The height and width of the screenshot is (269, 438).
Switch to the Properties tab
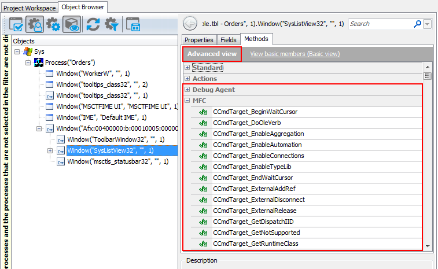[199, 39]
